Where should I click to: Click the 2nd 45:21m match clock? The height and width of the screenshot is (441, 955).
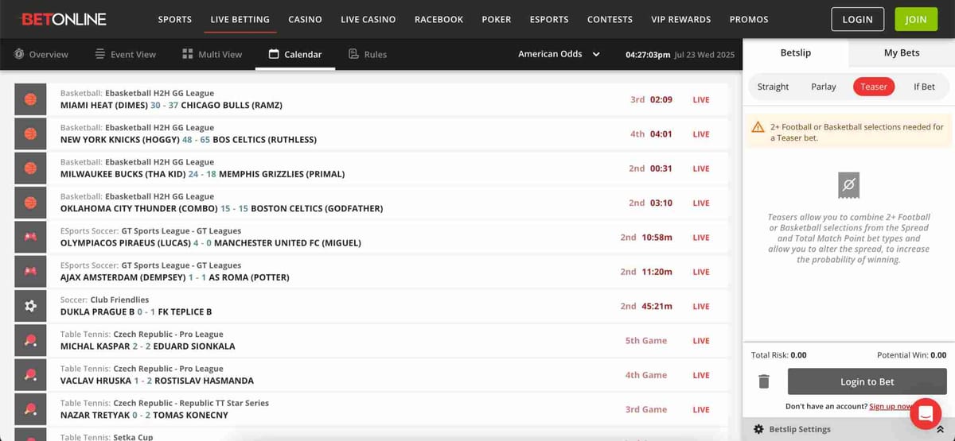coord(646,306)
